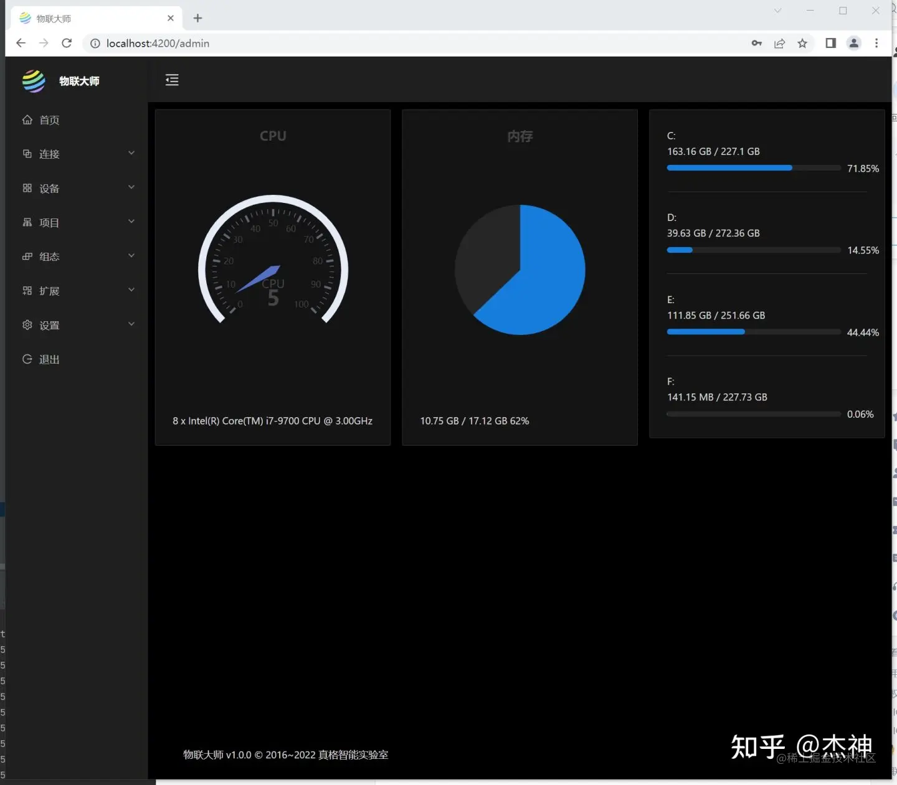
Task: Expand the 连接 submenu chevron
Action: click(x=131, y=153)
